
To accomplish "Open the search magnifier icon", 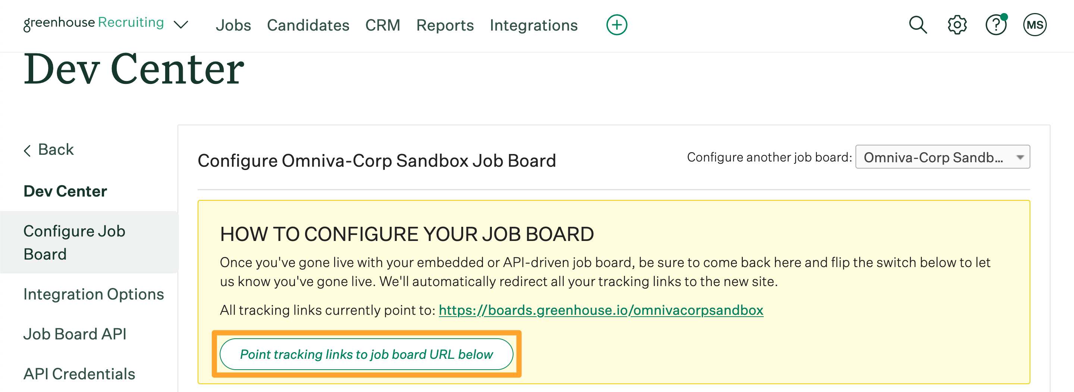I will 918,25.
